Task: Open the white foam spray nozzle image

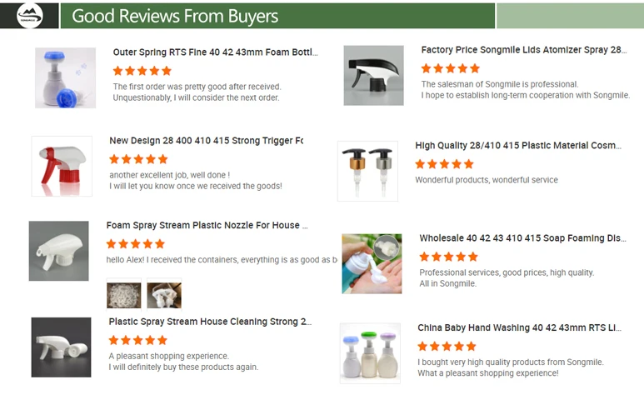Action: [58, 251]
